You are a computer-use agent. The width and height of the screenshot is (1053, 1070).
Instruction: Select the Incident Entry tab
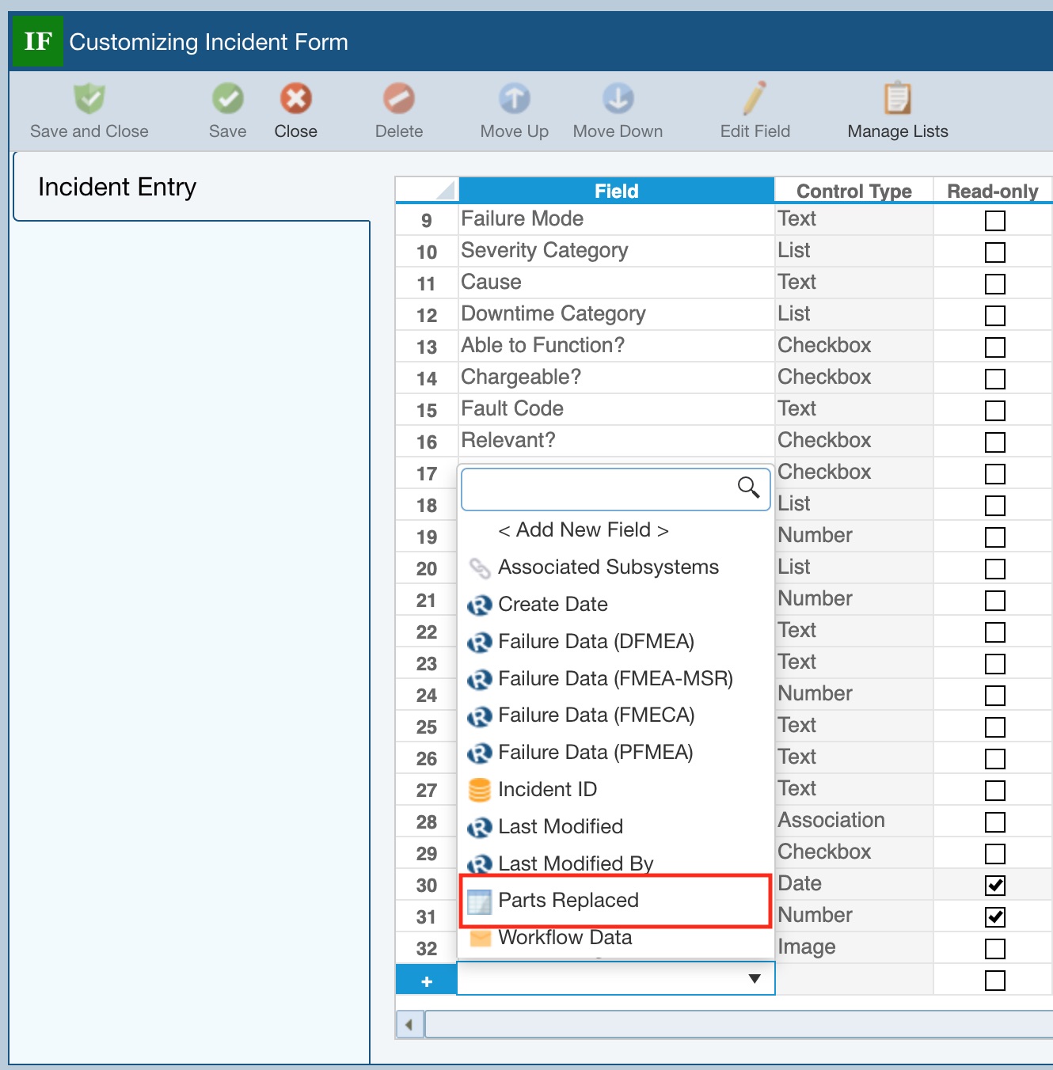[117, 188]
